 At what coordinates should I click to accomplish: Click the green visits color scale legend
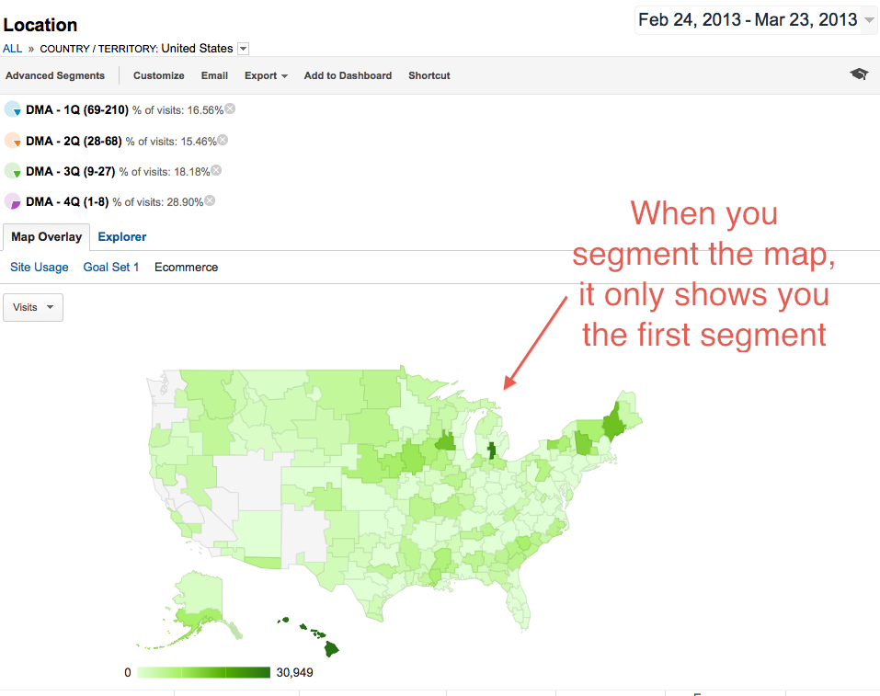tap(204, 672)
